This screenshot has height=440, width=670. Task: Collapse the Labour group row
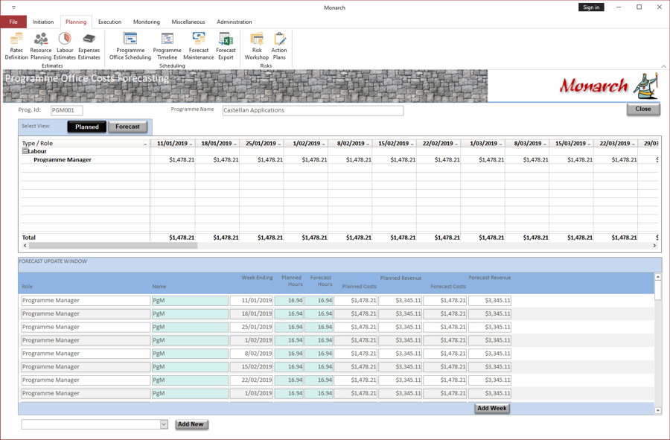pyautogui.click(x=25, y=151)
